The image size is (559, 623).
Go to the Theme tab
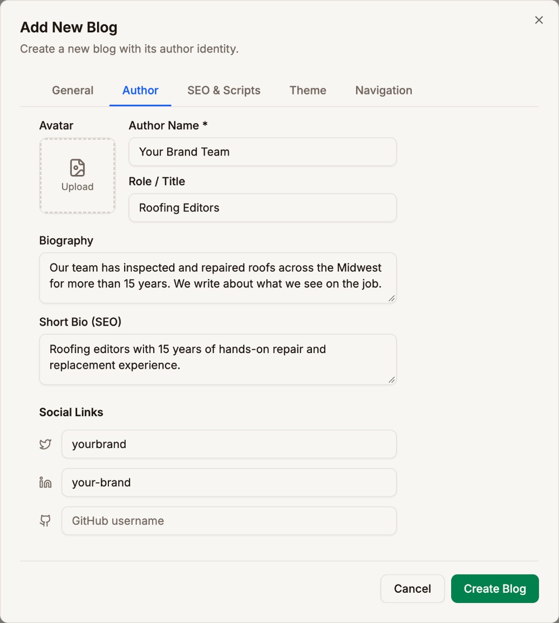(x=307, y=90)
